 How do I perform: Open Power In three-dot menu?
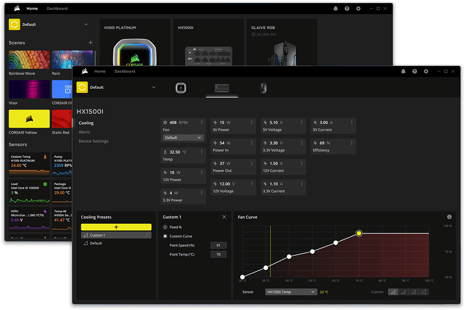pyautogui.click(x=252, y=143)
